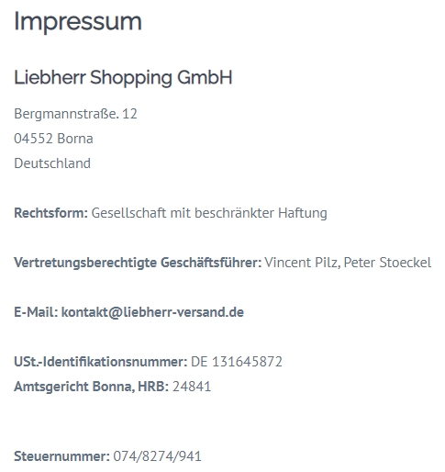The height and width of the screenshot is (472, 445).
Task: Click the Liebherr Shopping GmbH company name
Action: coord(123,78)
